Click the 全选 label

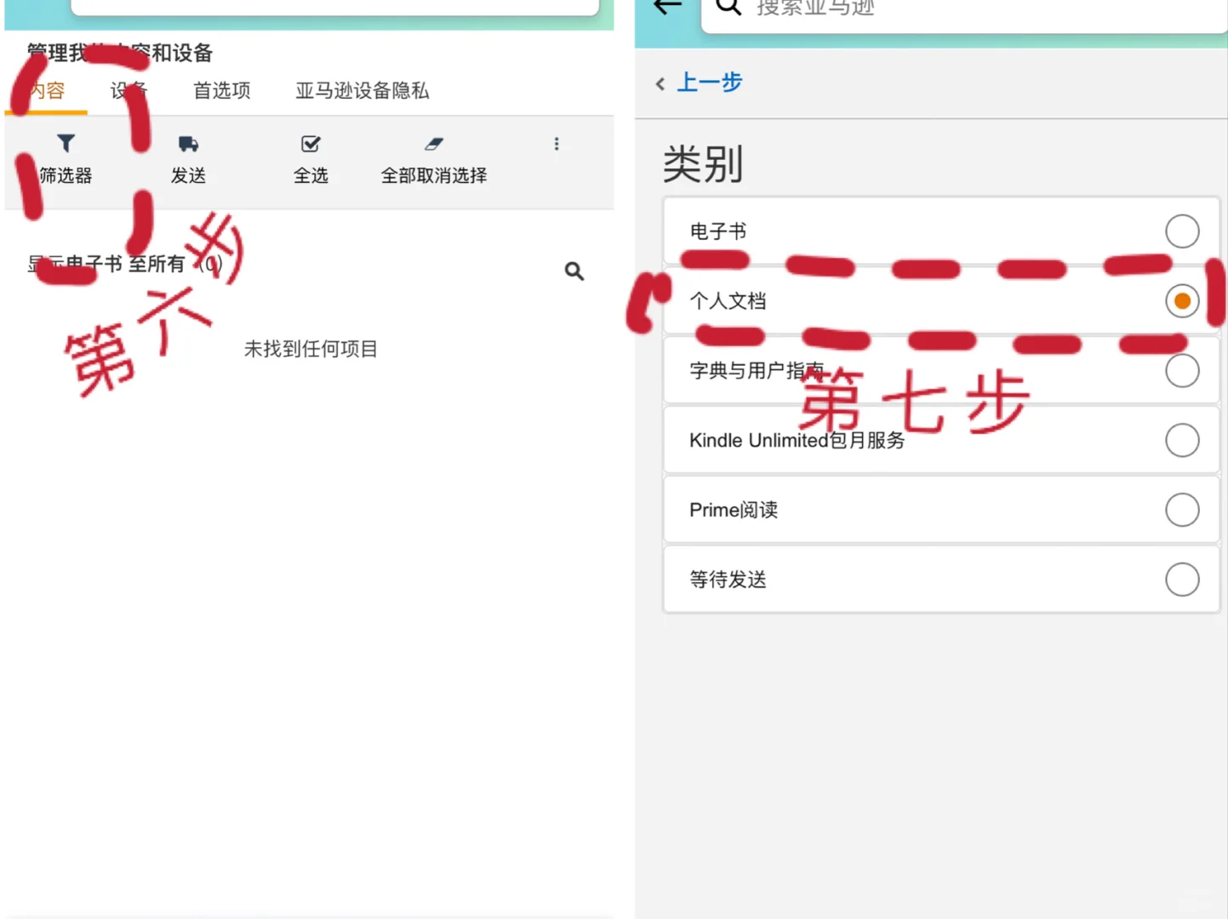pyautogui.click(x=311, y=175)
